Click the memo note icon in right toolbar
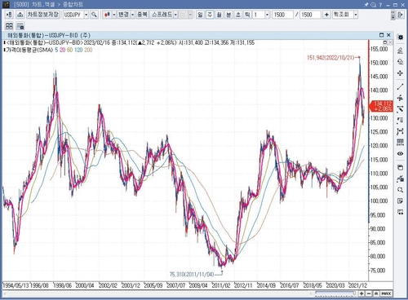The width and height of the screenshot is (408, 300). [x=400, y=201]
